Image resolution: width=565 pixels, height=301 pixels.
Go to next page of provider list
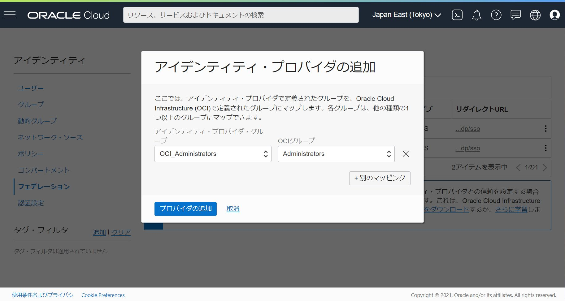click(545, 167)
